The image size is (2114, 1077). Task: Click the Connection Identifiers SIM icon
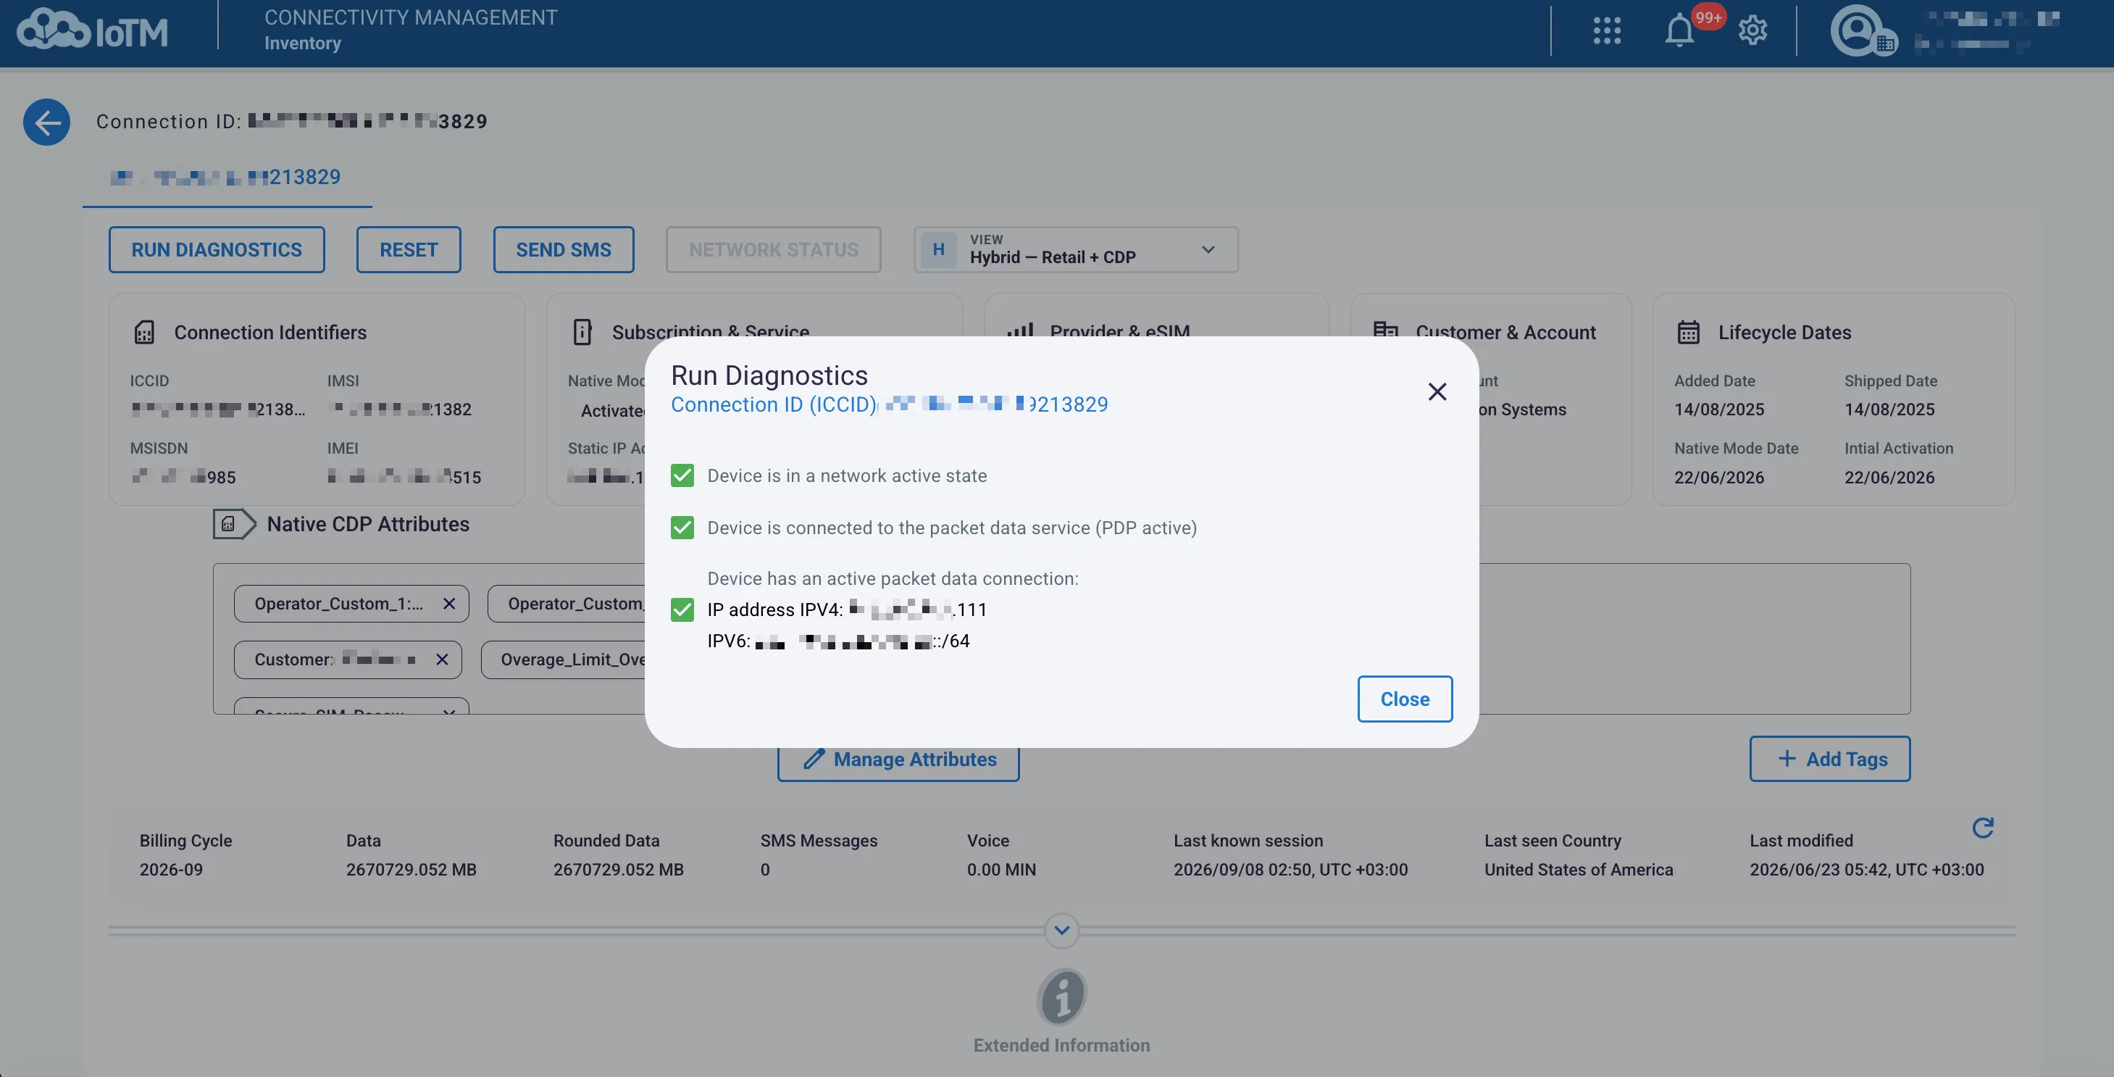click(x=144, y=333)
